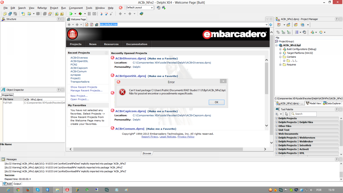Click Run Without Debugging bug icon

(x=80, y=13)
